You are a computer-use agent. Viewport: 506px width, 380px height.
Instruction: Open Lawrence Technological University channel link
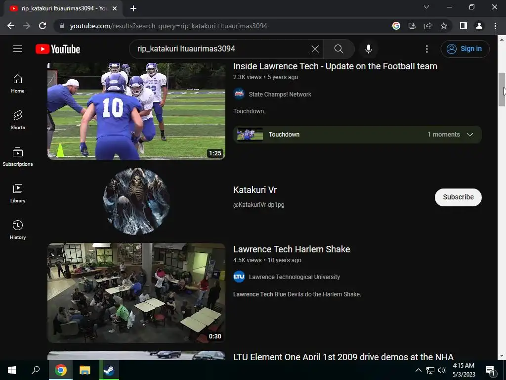pyautogui.click(x=295, y=277)
